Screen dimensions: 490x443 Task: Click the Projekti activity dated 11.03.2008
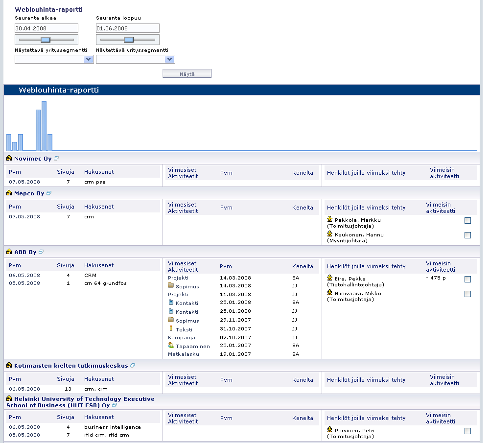tap(178, 294)
